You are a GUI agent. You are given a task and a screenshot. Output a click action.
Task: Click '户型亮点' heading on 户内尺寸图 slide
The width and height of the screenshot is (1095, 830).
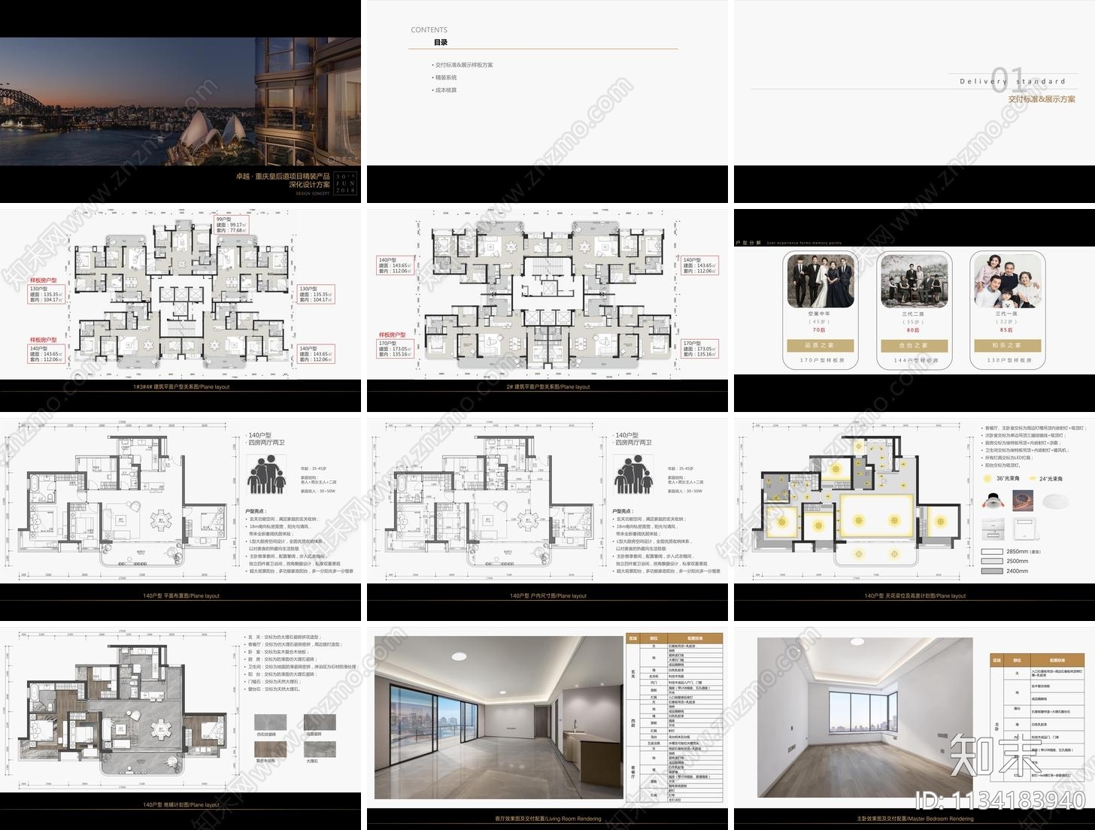pyautogui.click(x=623, y=511)
